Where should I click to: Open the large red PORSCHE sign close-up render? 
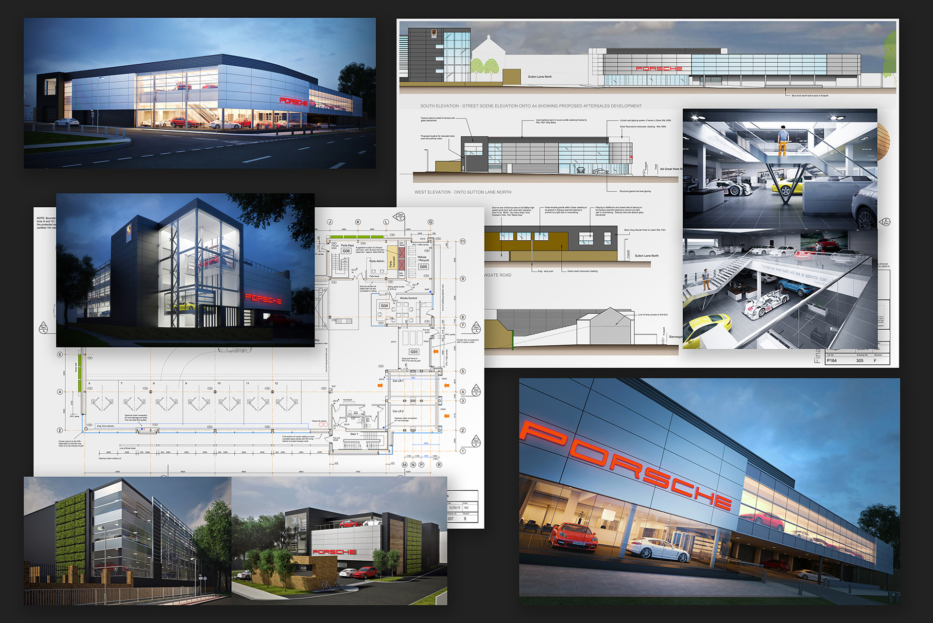(x=709, y=491)
